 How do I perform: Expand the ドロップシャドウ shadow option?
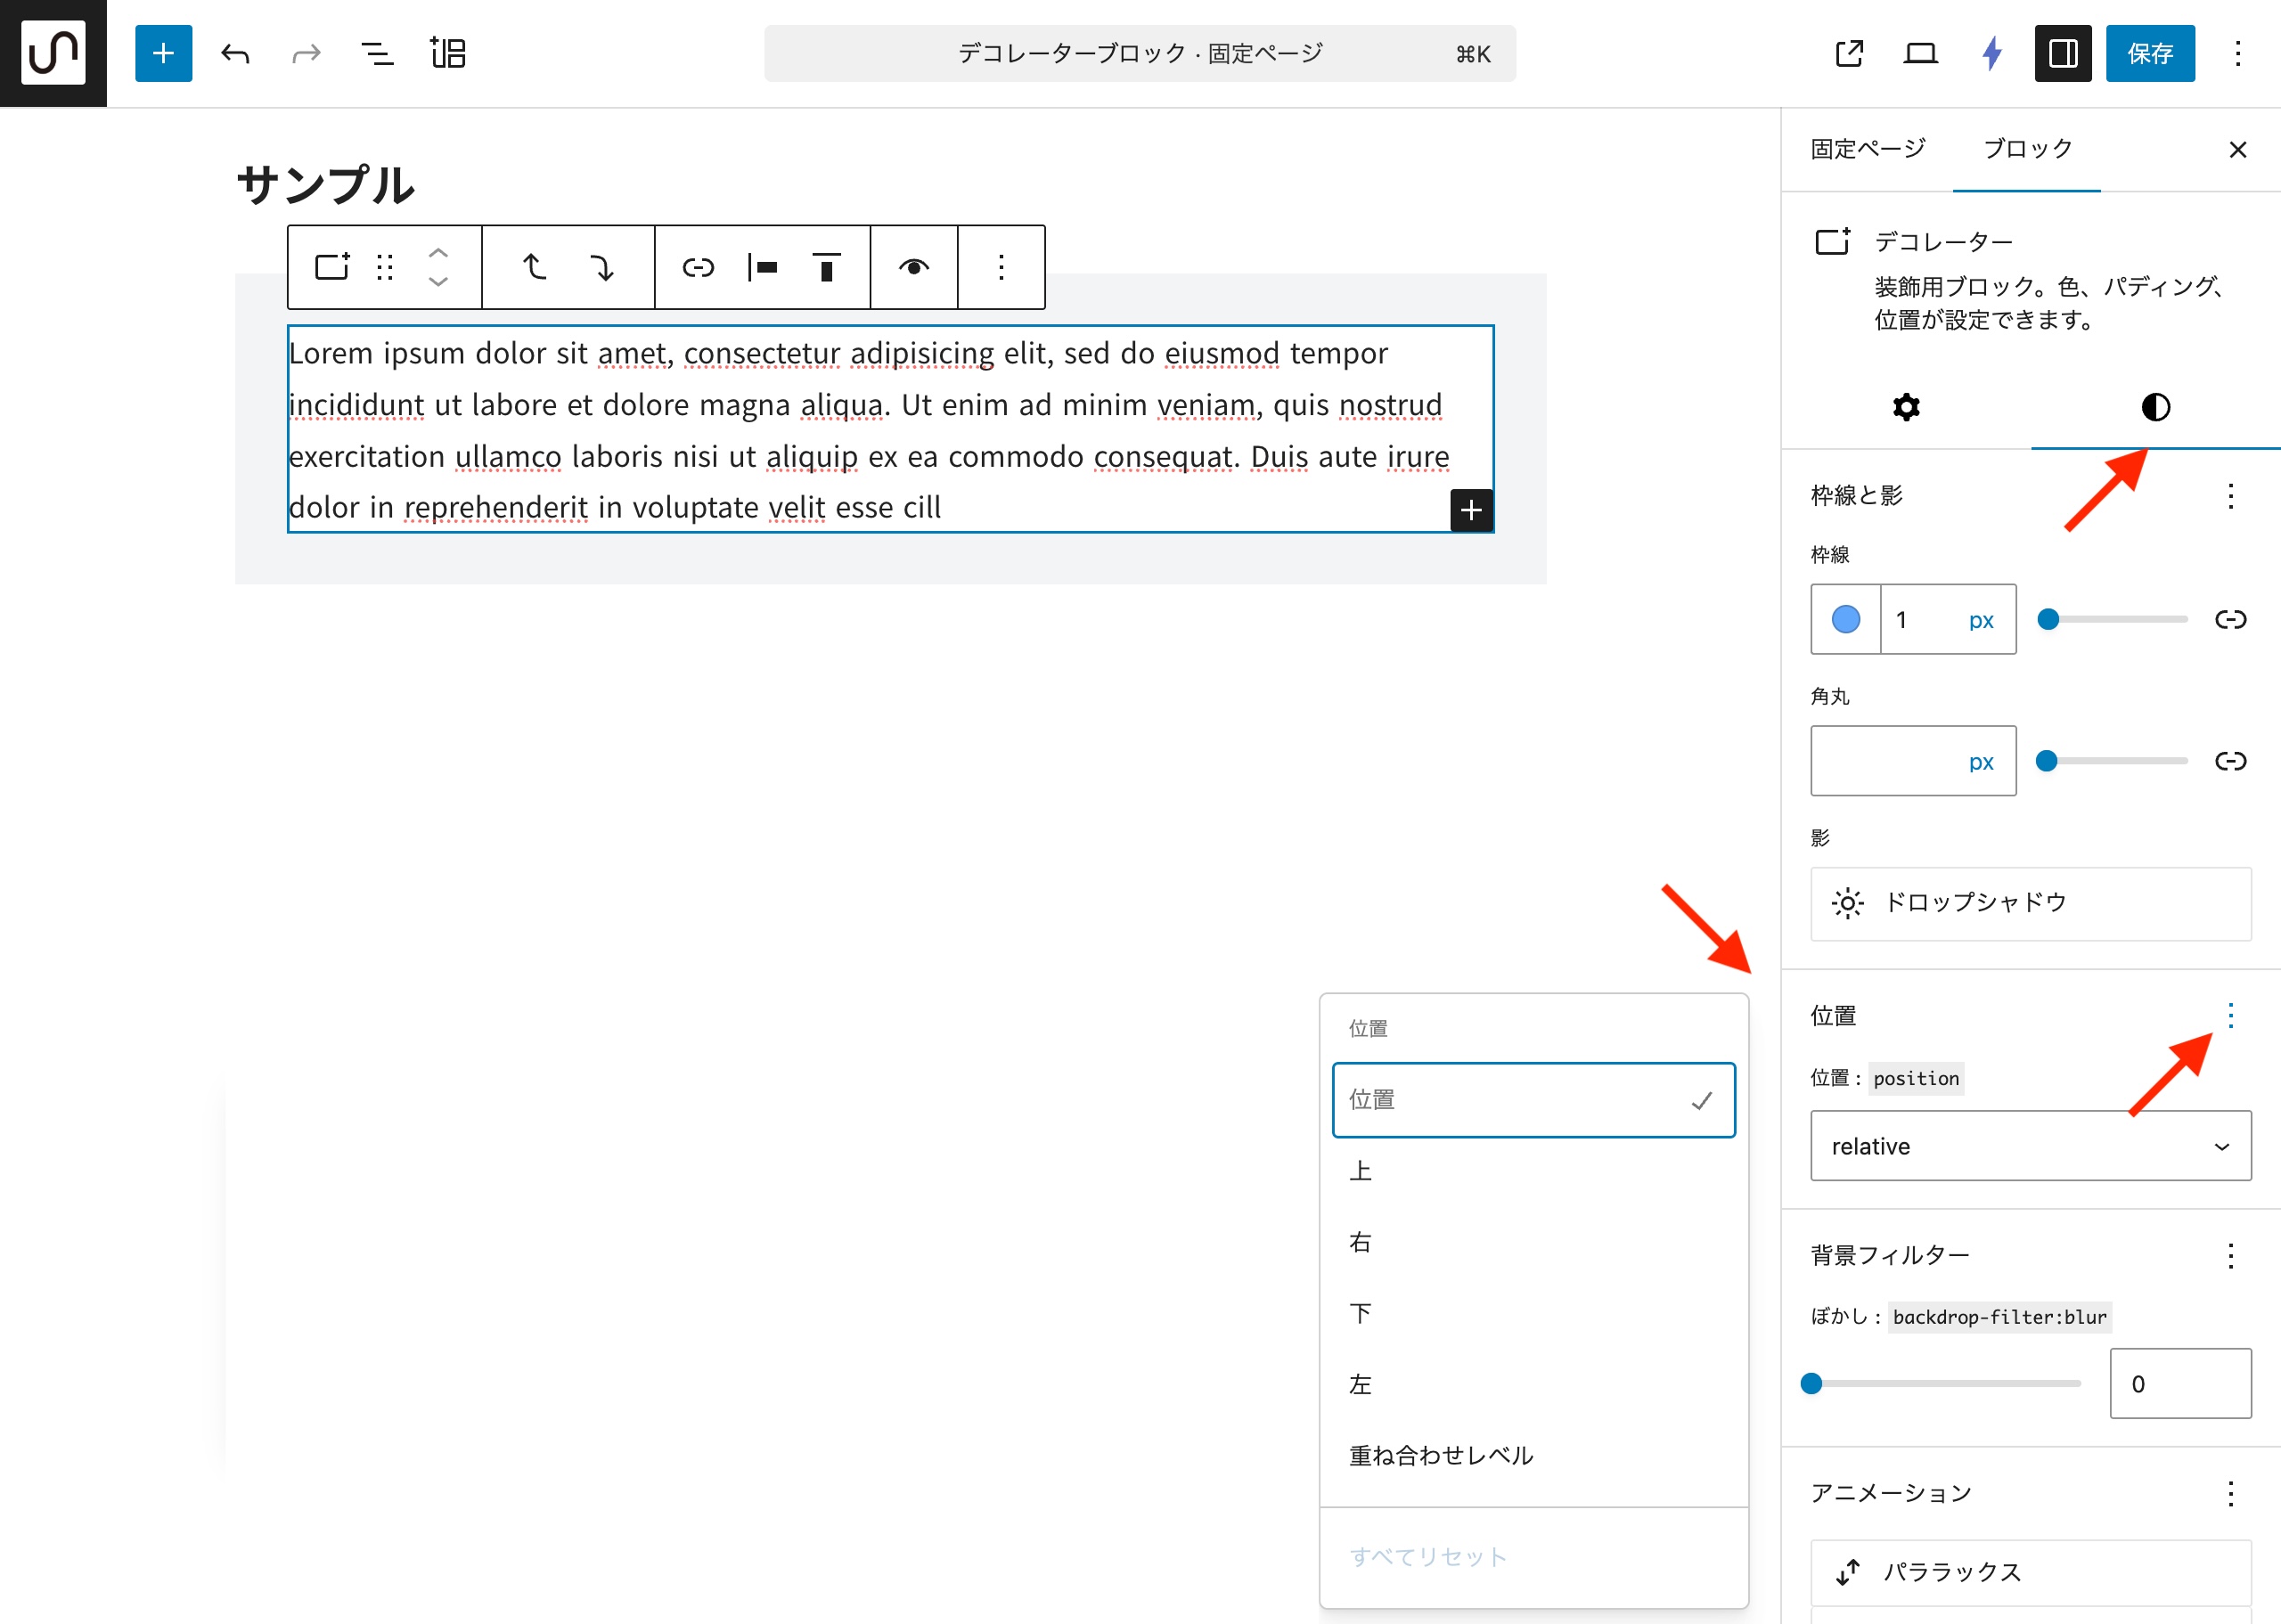pyautogui.click(x=2030, y=903)
